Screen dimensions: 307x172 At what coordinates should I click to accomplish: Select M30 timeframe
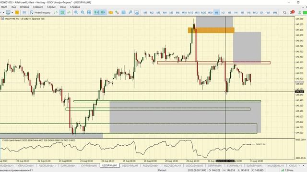pos(210,12)
